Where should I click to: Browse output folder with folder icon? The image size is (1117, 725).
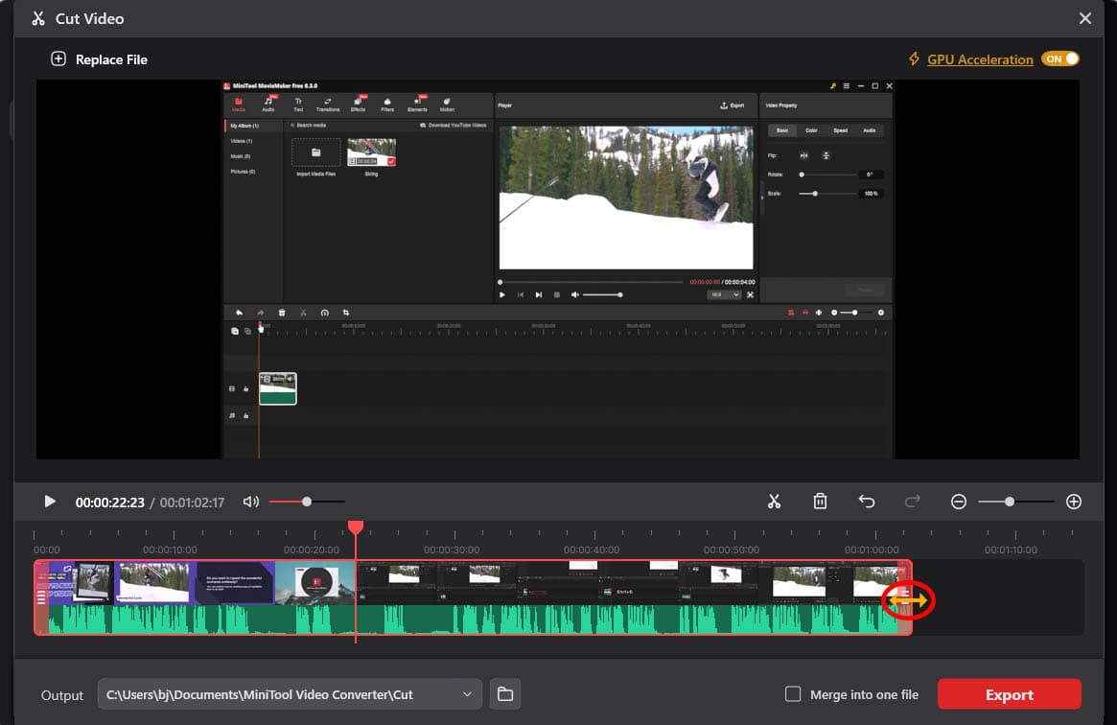click(505, 693)
